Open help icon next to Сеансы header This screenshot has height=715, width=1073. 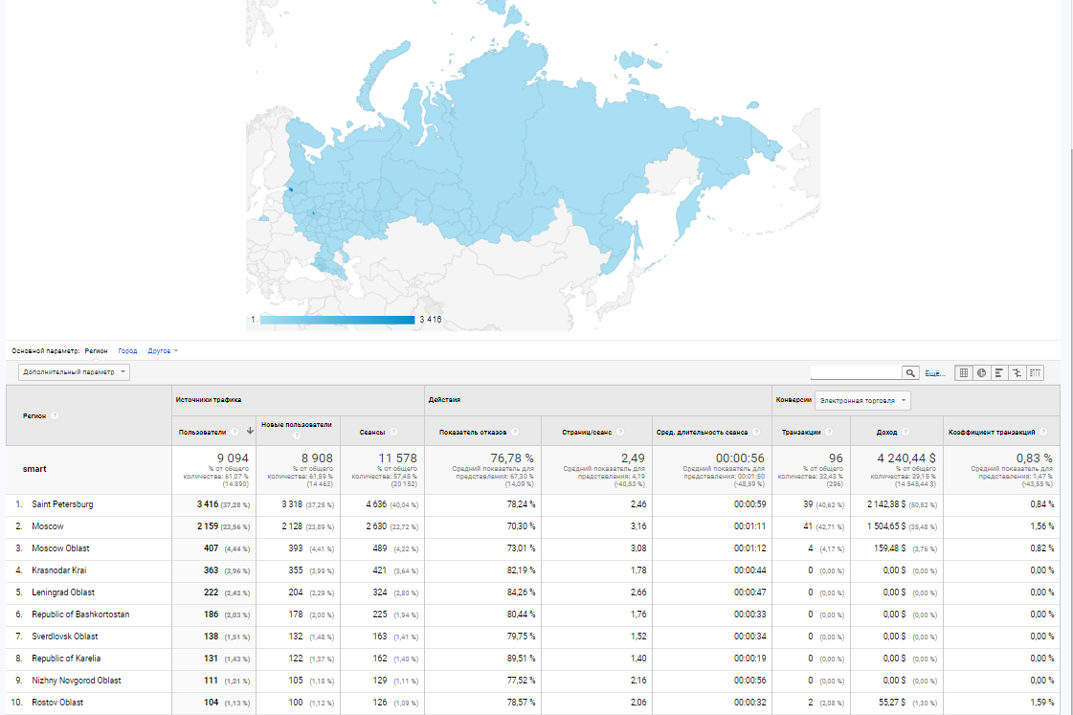393,432
